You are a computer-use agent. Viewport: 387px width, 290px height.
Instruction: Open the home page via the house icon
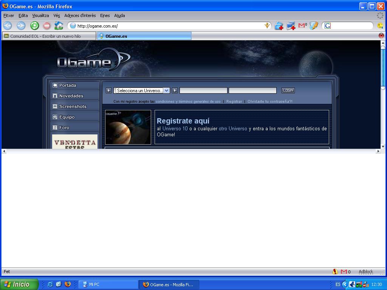[x=59, y=26]
